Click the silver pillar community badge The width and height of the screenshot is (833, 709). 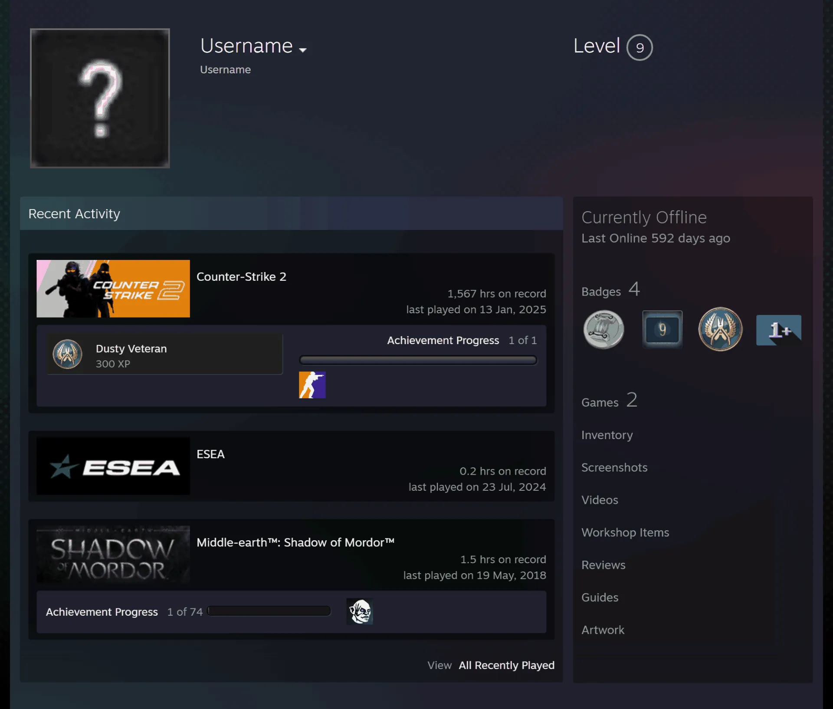[x=603, y=330]
